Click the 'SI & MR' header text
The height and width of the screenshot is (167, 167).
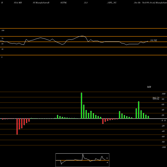[18, 3]
